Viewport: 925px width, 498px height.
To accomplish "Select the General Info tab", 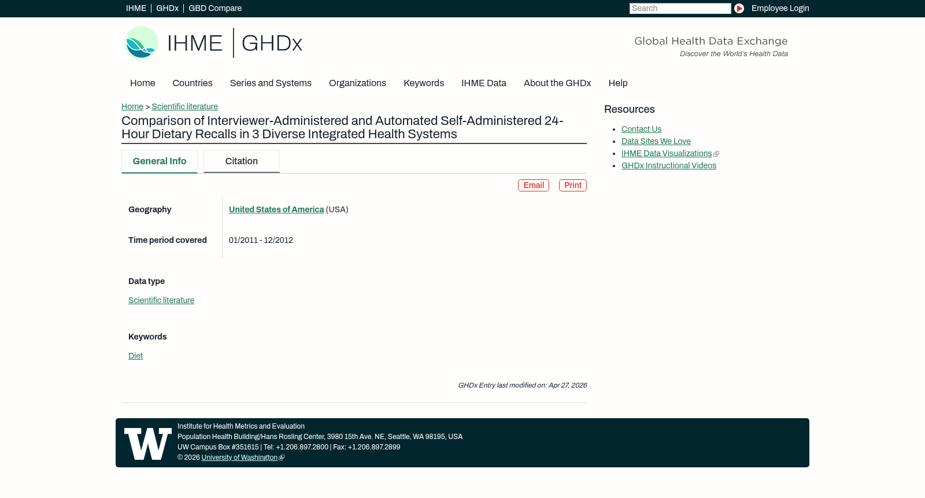I will (x=160, y=161).
